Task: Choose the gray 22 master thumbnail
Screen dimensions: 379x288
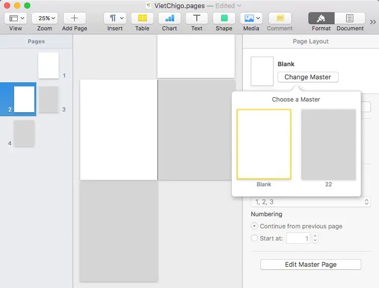Action: 329,145
